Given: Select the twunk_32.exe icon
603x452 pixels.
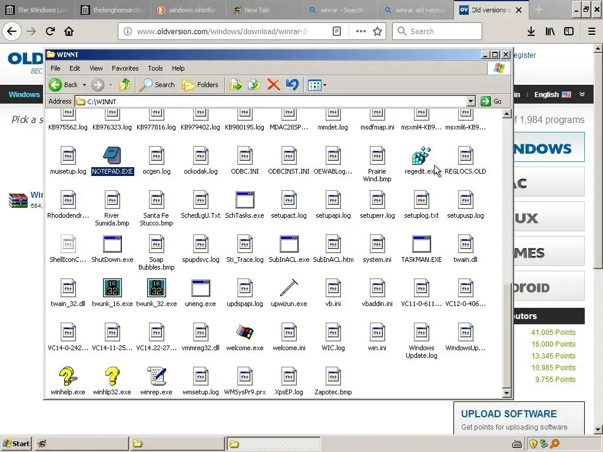Looking at the screenshot, I should click(x=157, y=288).
